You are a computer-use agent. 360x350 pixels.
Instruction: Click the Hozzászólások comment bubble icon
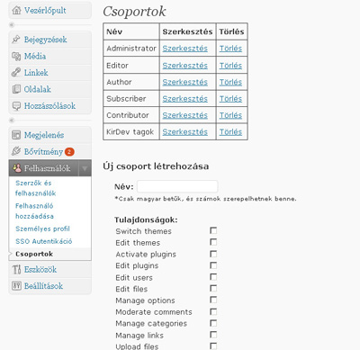coord(16,106)
